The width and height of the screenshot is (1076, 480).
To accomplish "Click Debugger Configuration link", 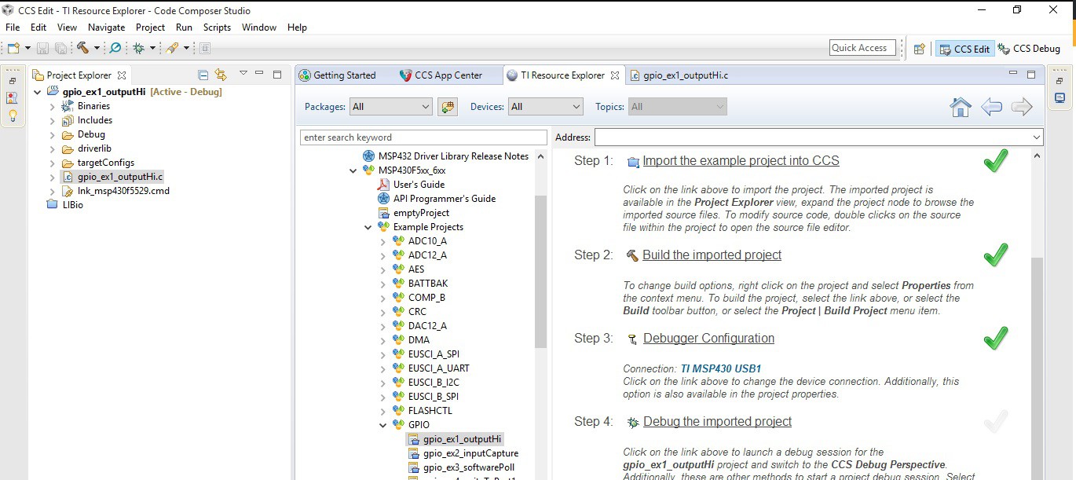I will pyautogui.click(x=708, y=339).
